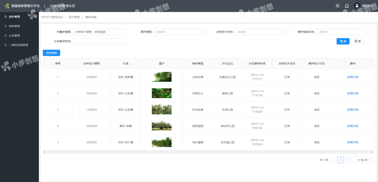Open the 养护完成状态 dropdown
The image size is (378, 182).
coord(344,32)
